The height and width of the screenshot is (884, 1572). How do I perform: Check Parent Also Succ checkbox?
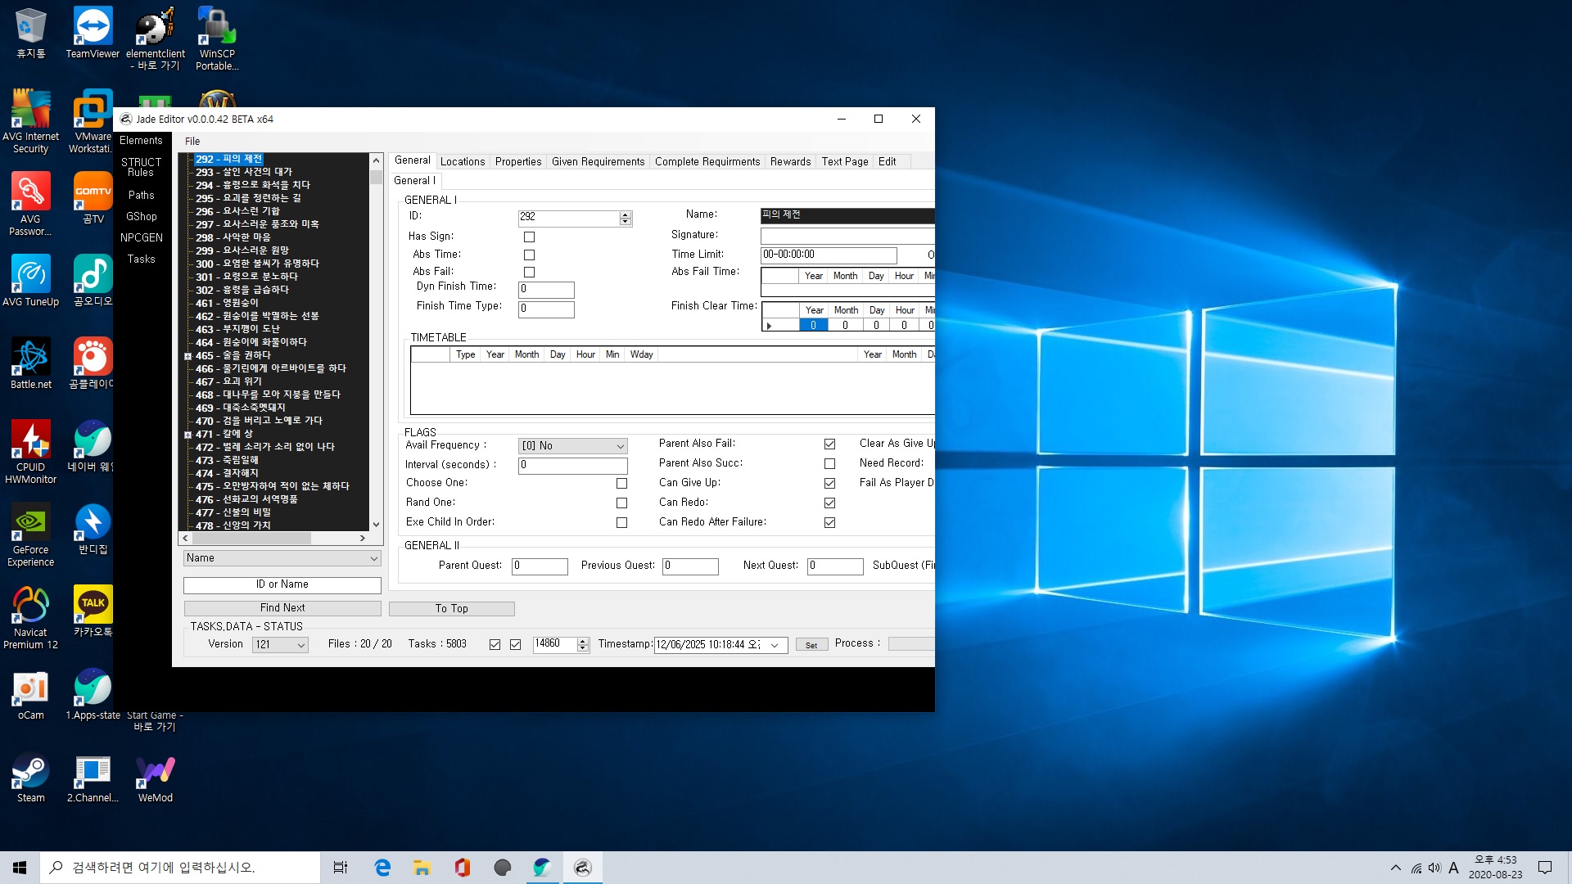tap(829, 464)
